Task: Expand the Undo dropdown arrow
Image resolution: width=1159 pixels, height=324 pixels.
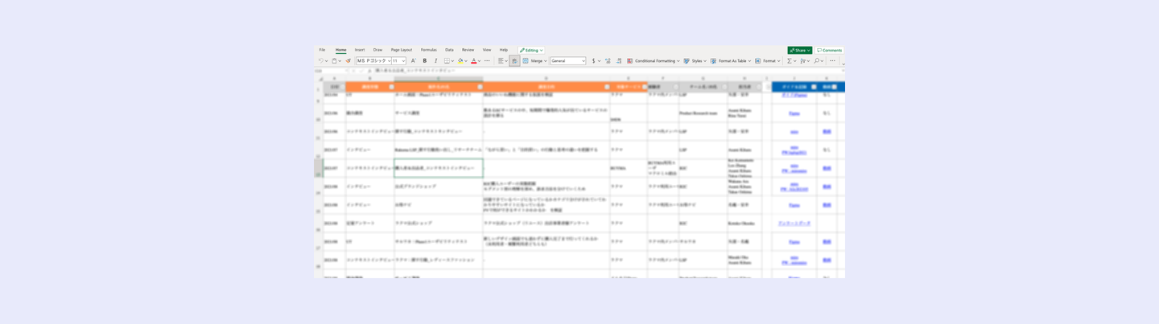Action: coord(326,61)
